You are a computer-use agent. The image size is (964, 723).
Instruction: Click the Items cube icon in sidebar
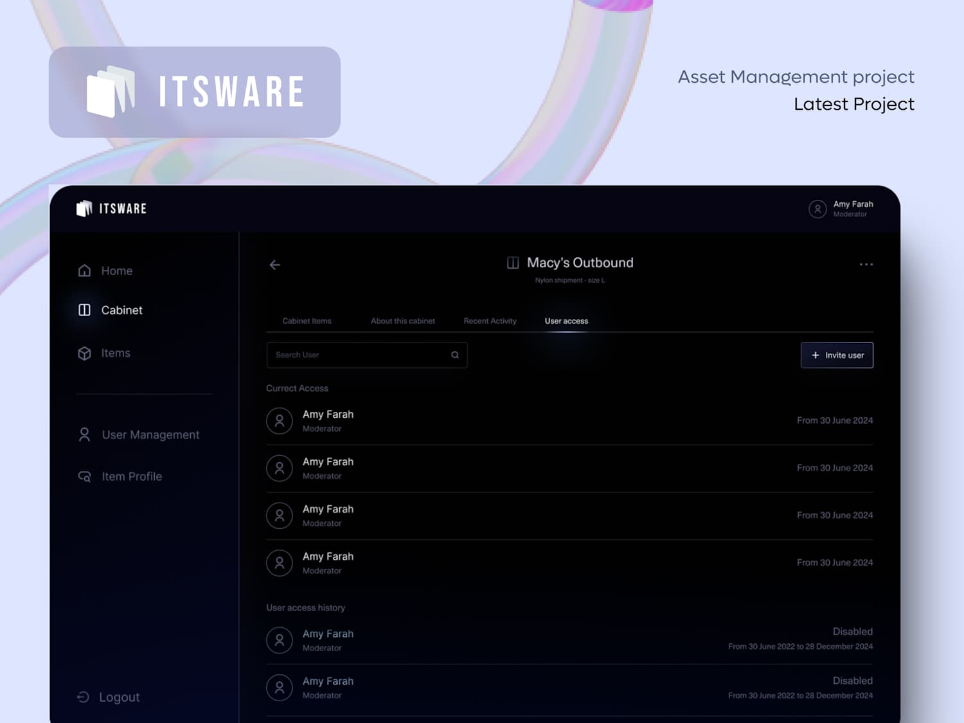click(x=84, y=353)
